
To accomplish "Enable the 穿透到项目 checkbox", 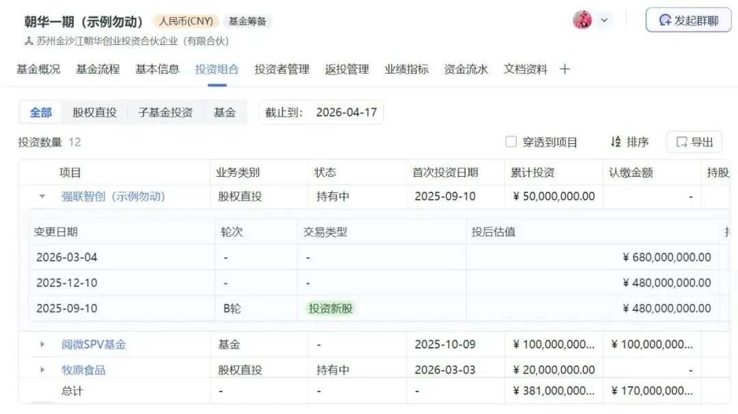I will point(510,141).
